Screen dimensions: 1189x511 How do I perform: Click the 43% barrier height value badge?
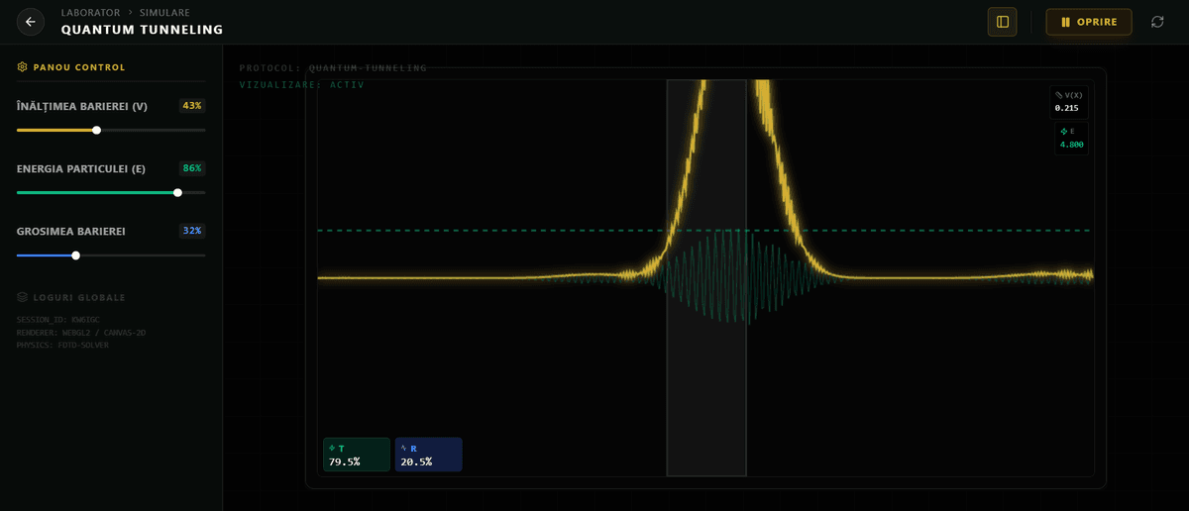(192, 106)
